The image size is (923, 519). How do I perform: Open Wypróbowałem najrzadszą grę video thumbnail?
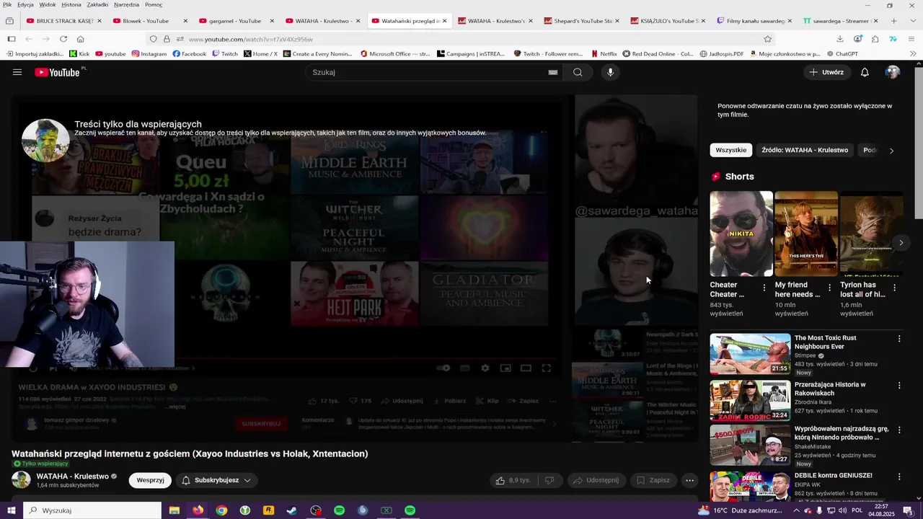coord(750,445)
